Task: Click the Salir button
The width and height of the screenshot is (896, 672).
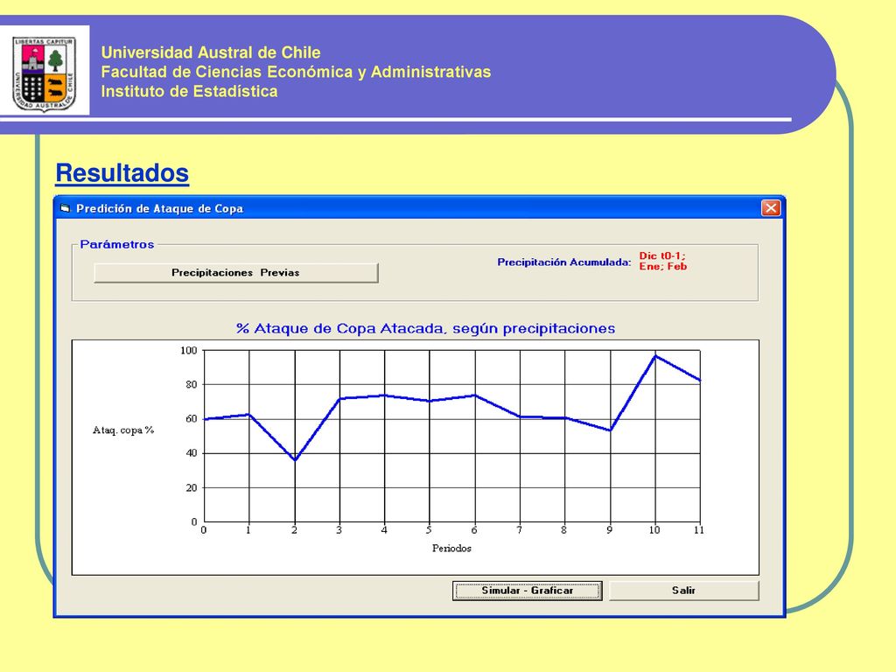Action: point(683,591)
